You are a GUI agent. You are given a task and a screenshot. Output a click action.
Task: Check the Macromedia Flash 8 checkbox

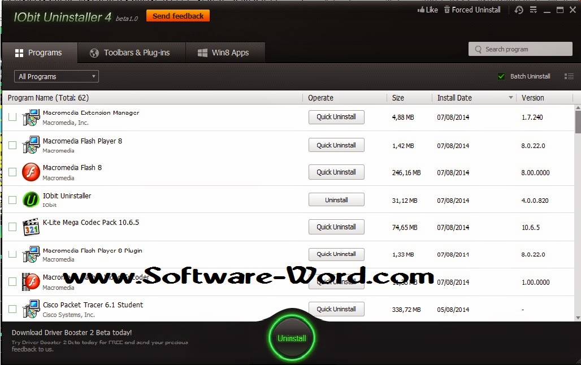12,172
